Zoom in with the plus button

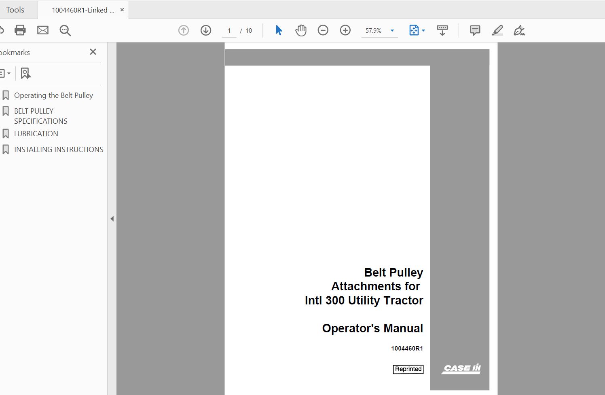point(345,30)
